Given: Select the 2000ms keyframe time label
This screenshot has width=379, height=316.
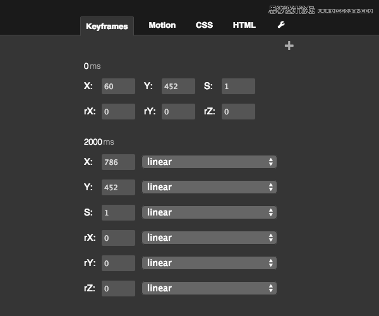Looking at the screenshot, I should coord(99,142).
